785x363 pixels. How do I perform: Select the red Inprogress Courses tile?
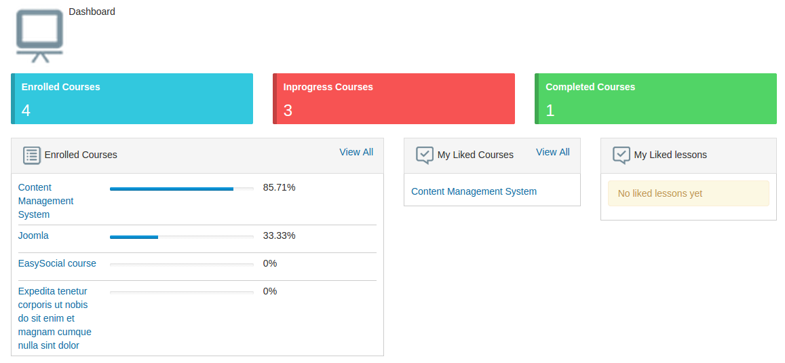(394, 99)
